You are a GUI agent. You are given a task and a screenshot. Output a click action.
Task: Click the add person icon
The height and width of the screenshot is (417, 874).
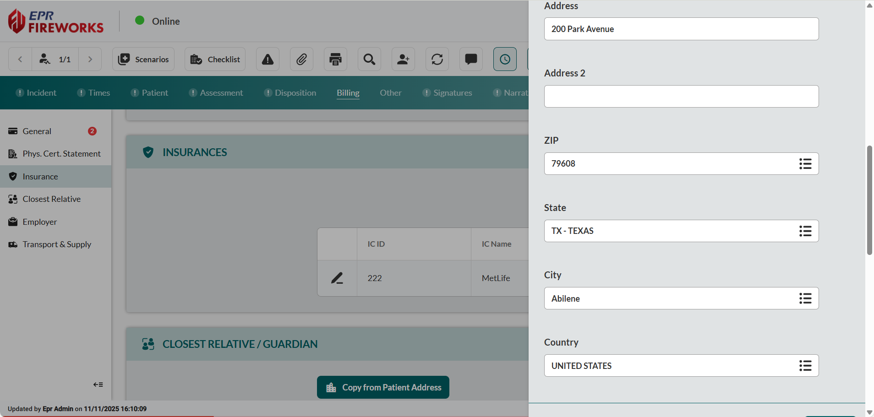coord(403,59)
